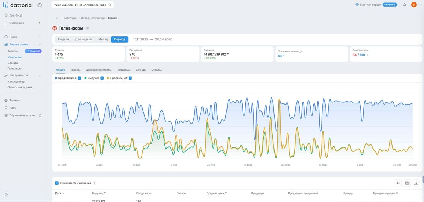This screenshot has width=424, height=202.
Task: Open Продавцы in the sidebar
Action: click(x=14, y=68)
